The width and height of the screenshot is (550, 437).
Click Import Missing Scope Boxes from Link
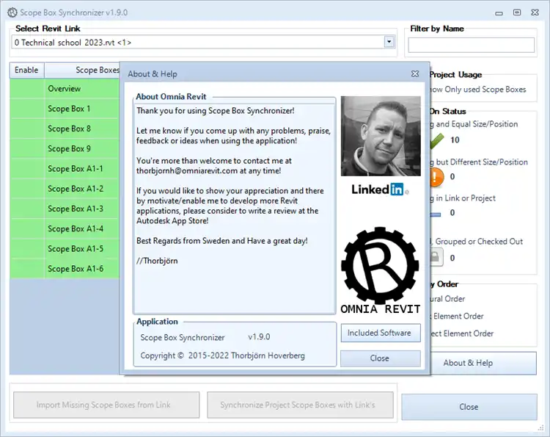[x=106, y=405]
